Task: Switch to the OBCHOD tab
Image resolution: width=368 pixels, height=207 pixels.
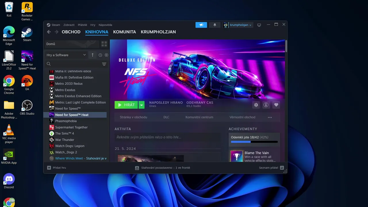Action: coord(71,32)
